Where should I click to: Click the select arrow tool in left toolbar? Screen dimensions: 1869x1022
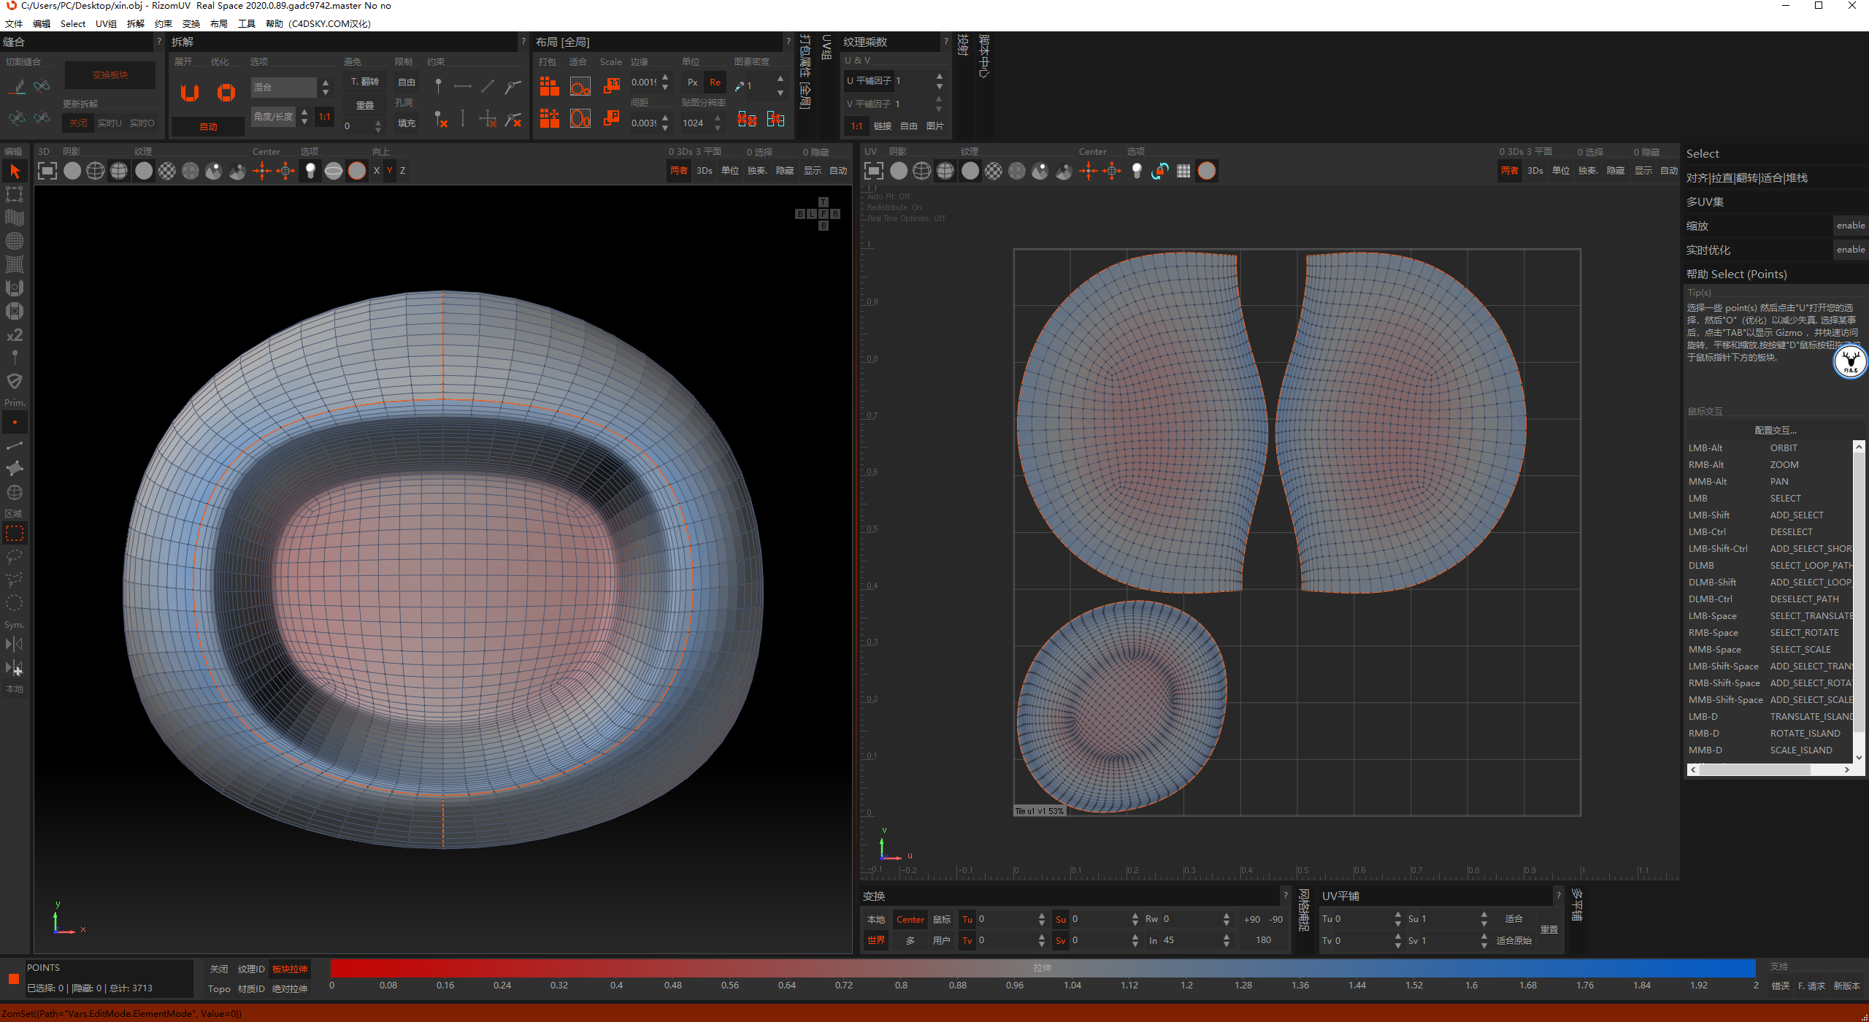(x=15, y=172)
